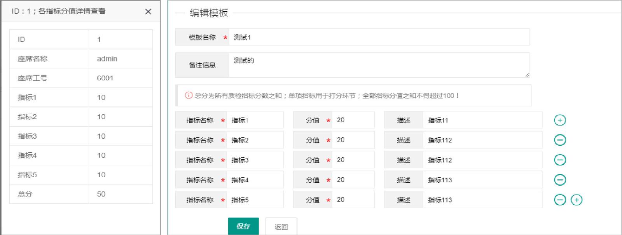The height and width of the screenshot is (235, 622).
Task: Click the plus icon beside 指标1 row
Action: coord(559,120)
